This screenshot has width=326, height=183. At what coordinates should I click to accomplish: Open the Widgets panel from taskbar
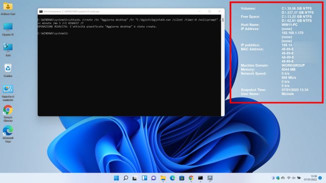click(144, 178)
